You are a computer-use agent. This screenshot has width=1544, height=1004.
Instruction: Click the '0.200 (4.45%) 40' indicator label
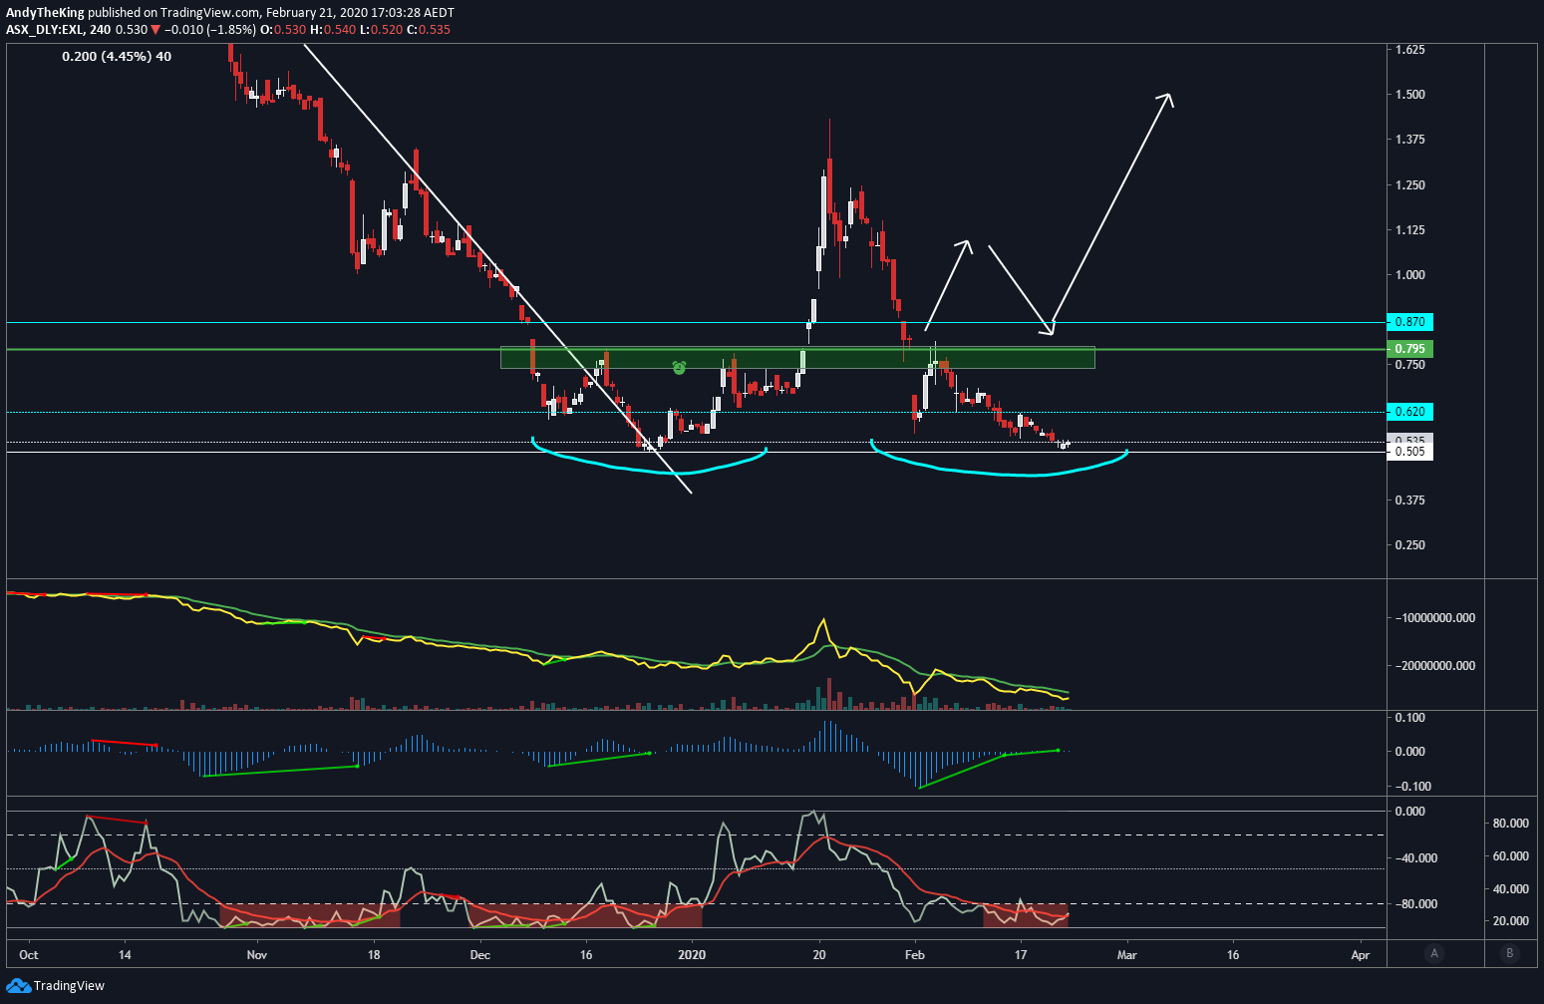(x=117, y=56)
